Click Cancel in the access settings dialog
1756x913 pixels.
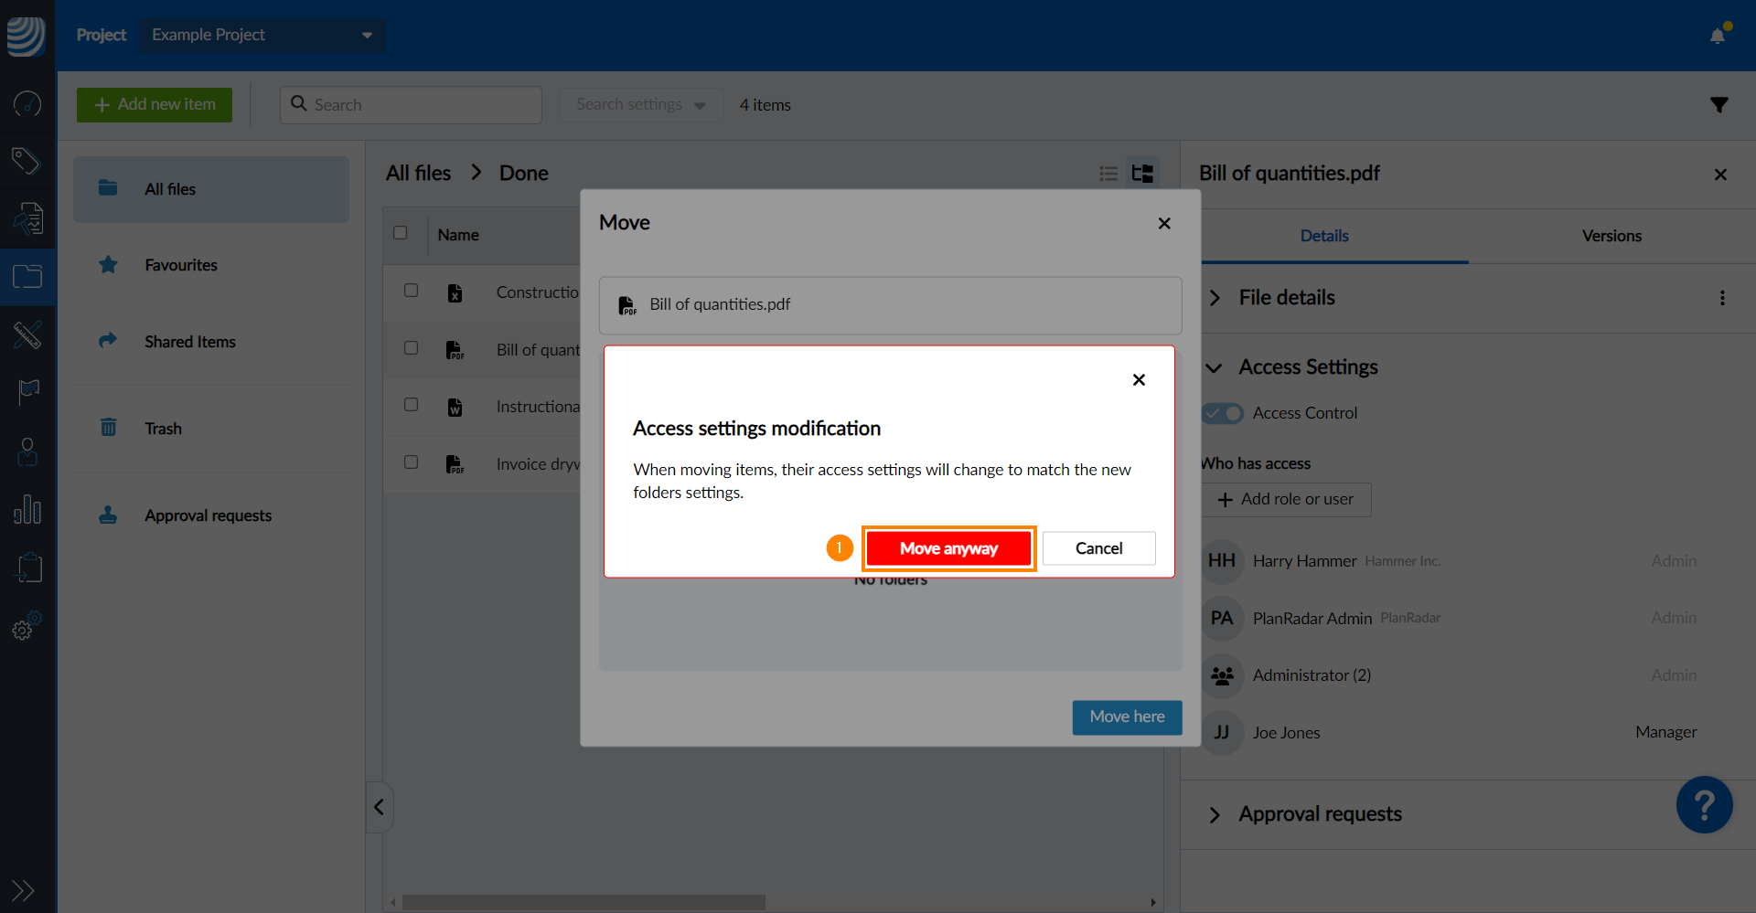click(1098, 548)
